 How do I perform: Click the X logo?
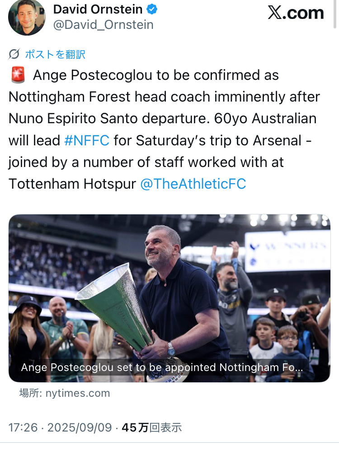276,13
